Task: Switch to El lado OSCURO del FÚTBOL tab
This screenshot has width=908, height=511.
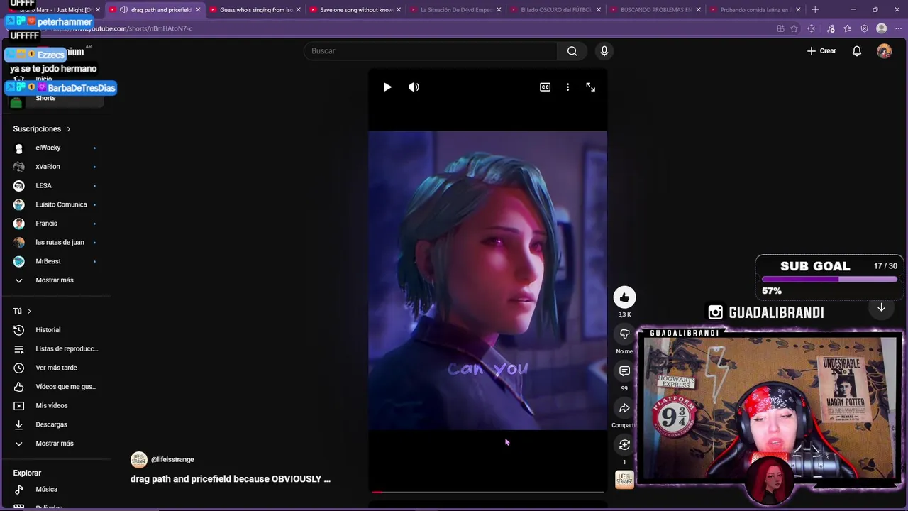Action: point(555,10)
